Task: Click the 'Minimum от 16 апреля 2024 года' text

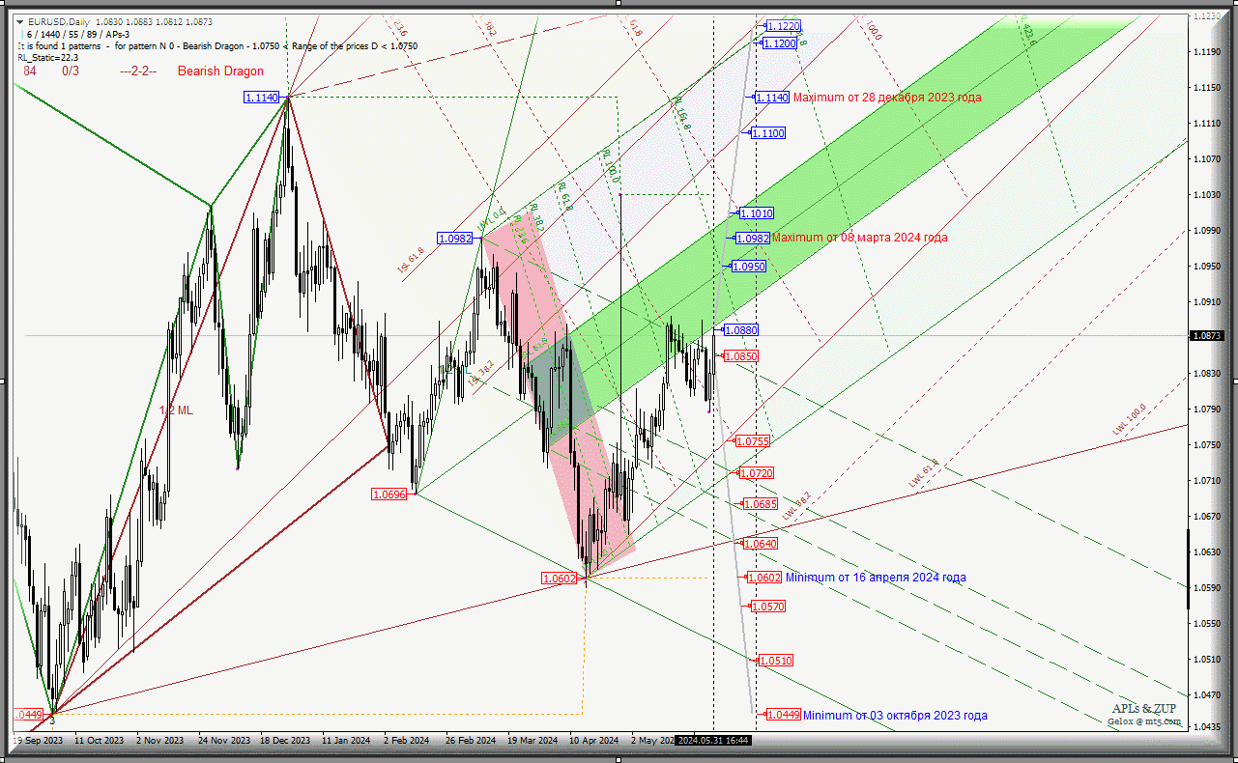Action: (876, 578)
